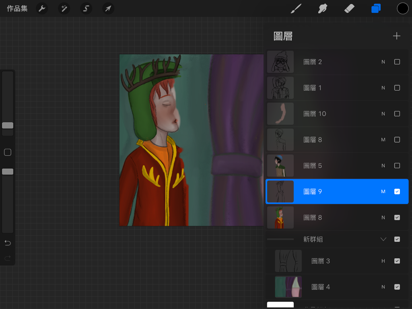Close the Layers panel via Layers icon
Image resolution: width=412 pixels, height=309 pixels.
[x=376, y=9]
